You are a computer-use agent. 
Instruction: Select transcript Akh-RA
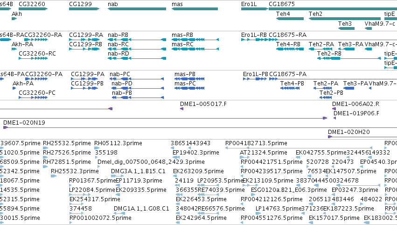(14, 49)
